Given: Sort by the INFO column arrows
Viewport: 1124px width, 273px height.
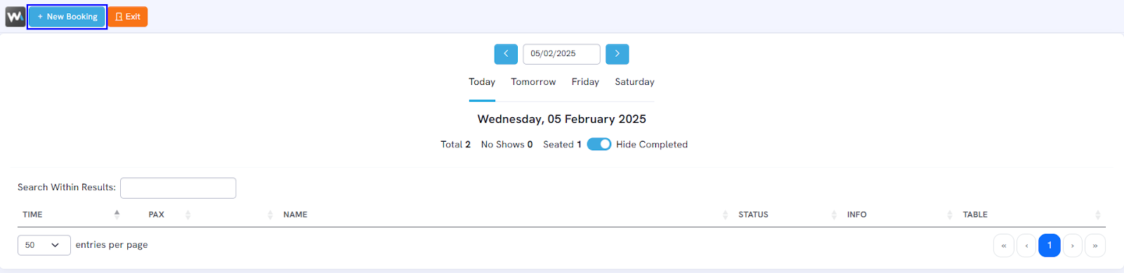Looking at the screenshot, I should tap(950, 215).
